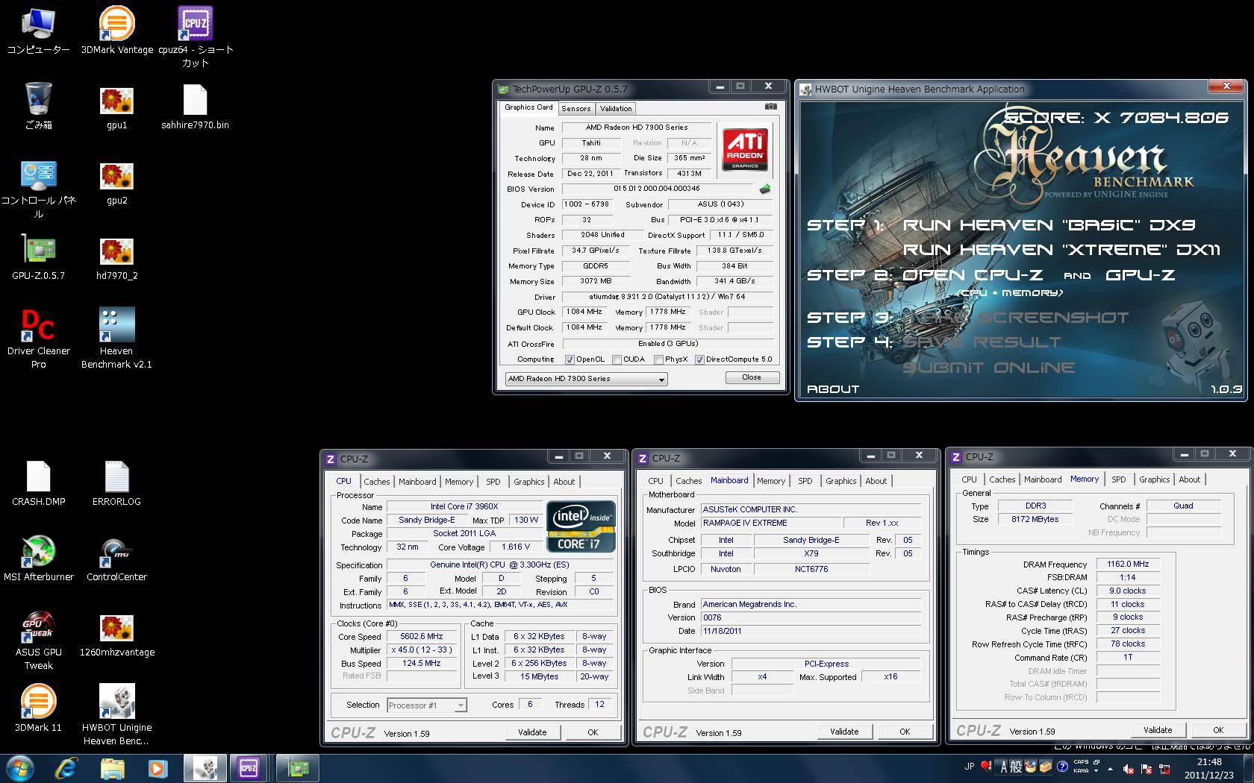Click the Windows Start button

coord(20,767)
